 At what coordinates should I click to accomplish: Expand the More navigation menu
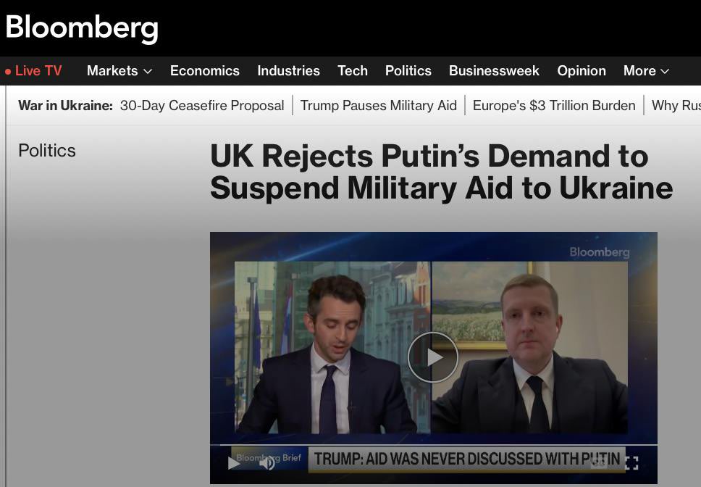click(x=646, y=70)
